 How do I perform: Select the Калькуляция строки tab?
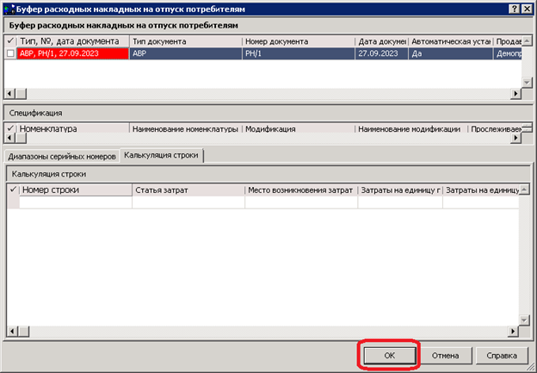click(161, 155)
